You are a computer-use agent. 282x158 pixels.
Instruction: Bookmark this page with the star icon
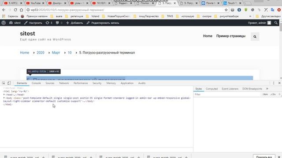(226, 10)
